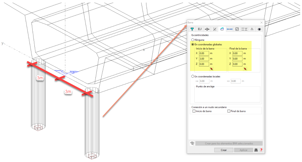Click the Crear button
Viewport: 302px width, 162px height.
[x=224, y=150]
